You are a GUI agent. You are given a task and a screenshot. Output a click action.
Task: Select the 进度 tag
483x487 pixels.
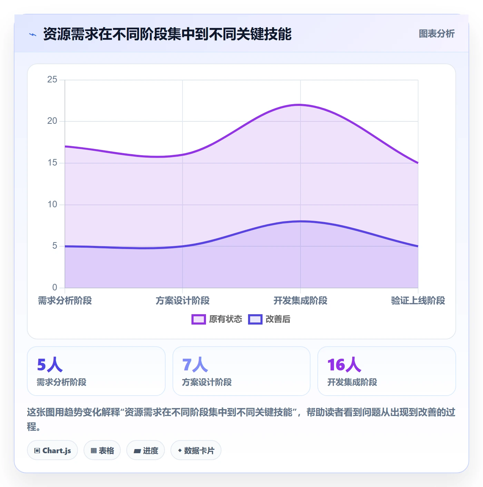[x=146, y=450]
